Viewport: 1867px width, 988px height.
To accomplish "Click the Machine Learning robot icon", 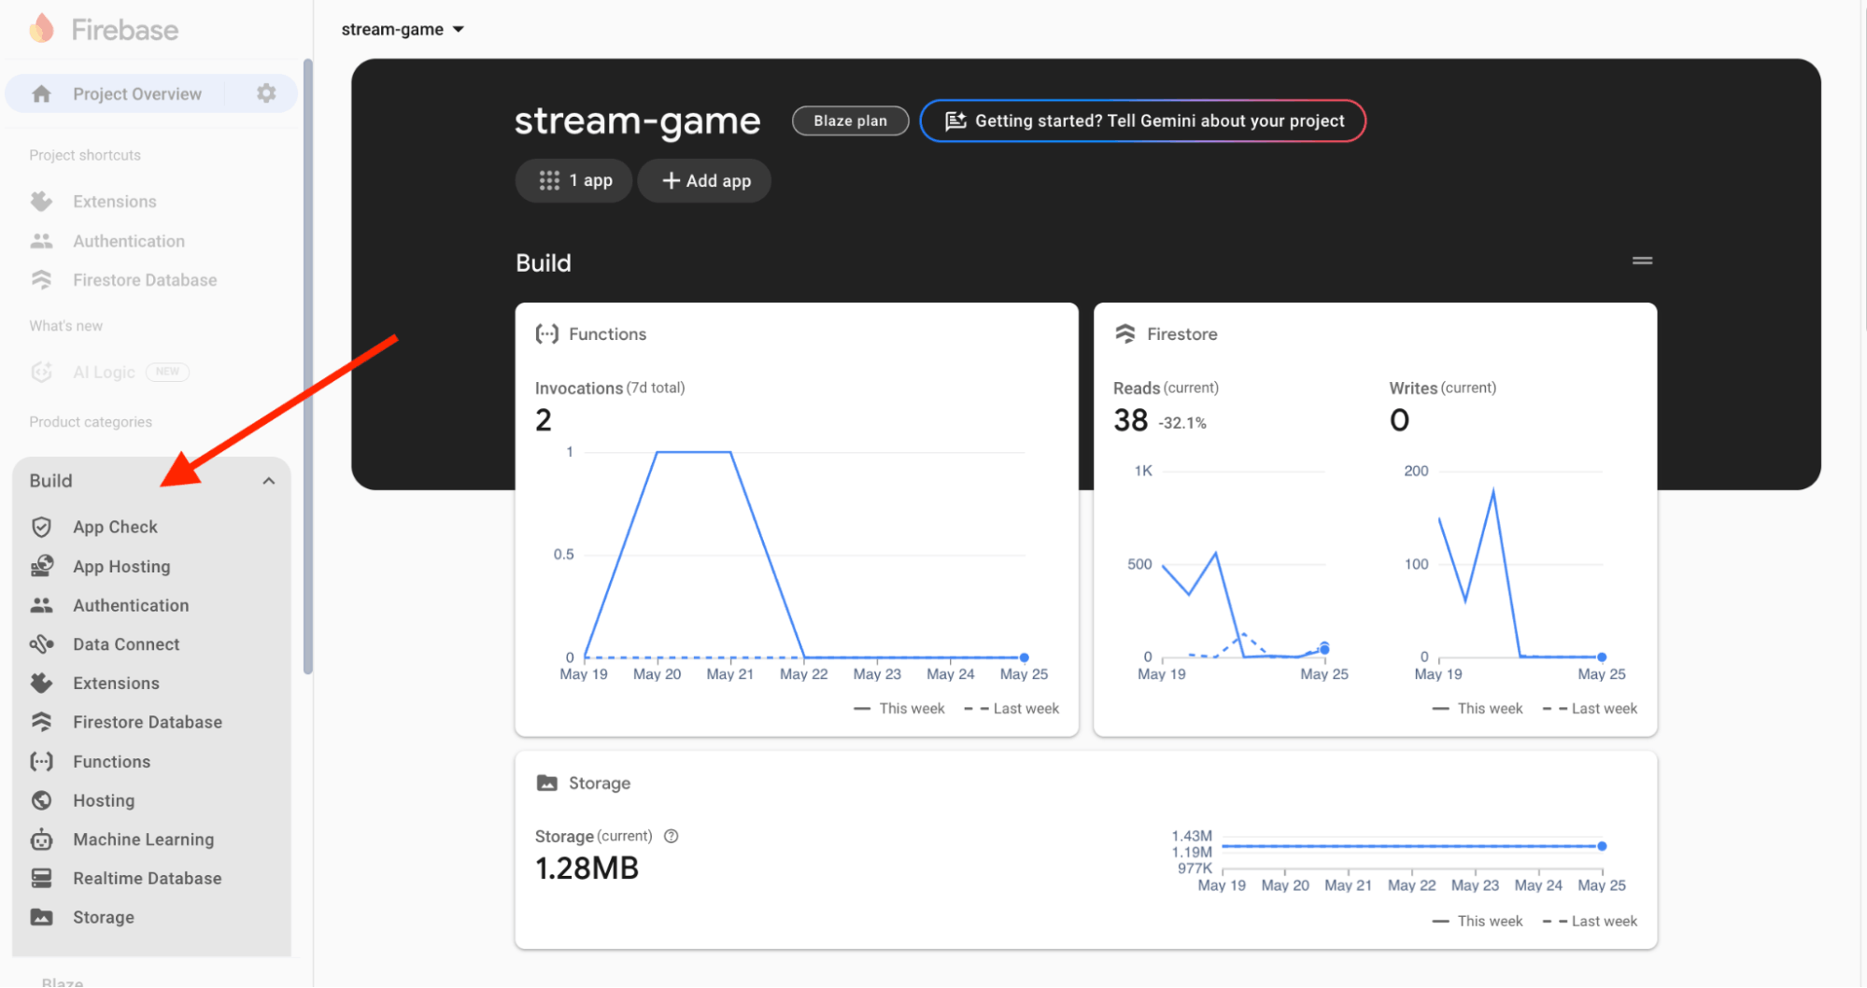I will pos(41,840).
